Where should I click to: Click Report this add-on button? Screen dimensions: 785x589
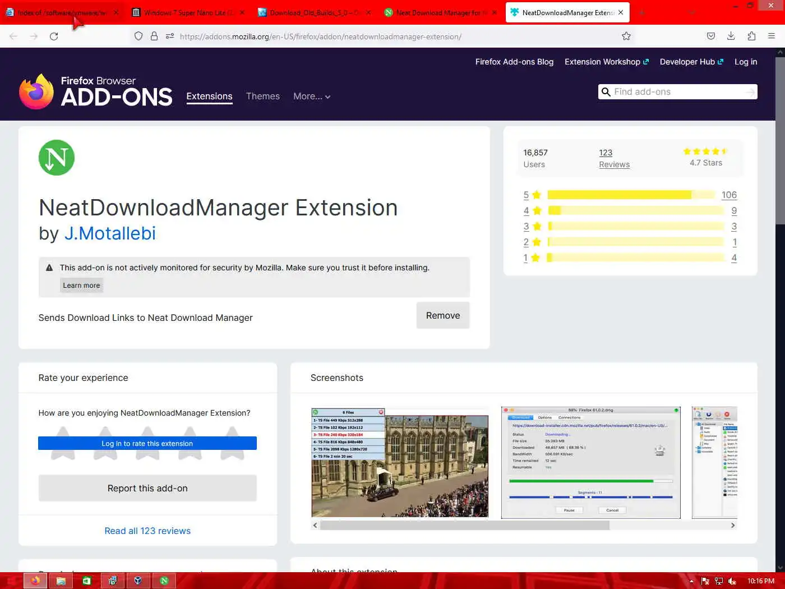(x=147, y=488)
